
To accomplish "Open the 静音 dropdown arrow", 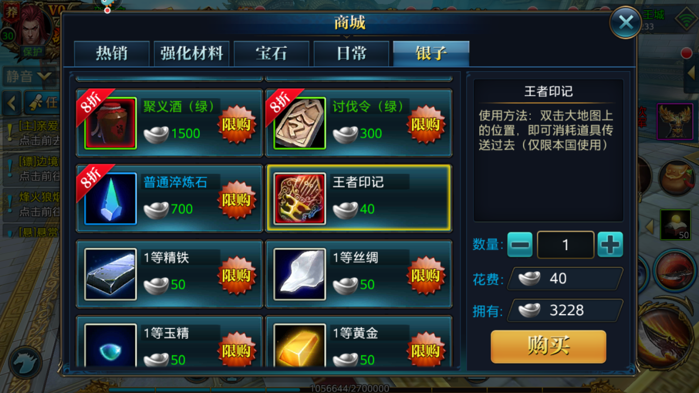I will (x=44, y=76).
